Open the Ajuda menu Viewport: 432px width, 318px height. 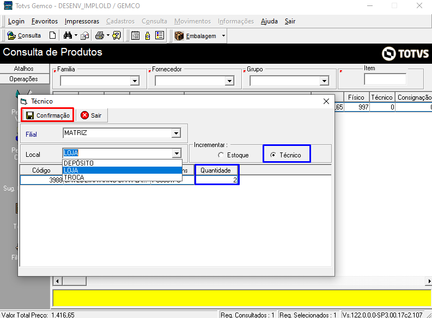coord(269,21)
